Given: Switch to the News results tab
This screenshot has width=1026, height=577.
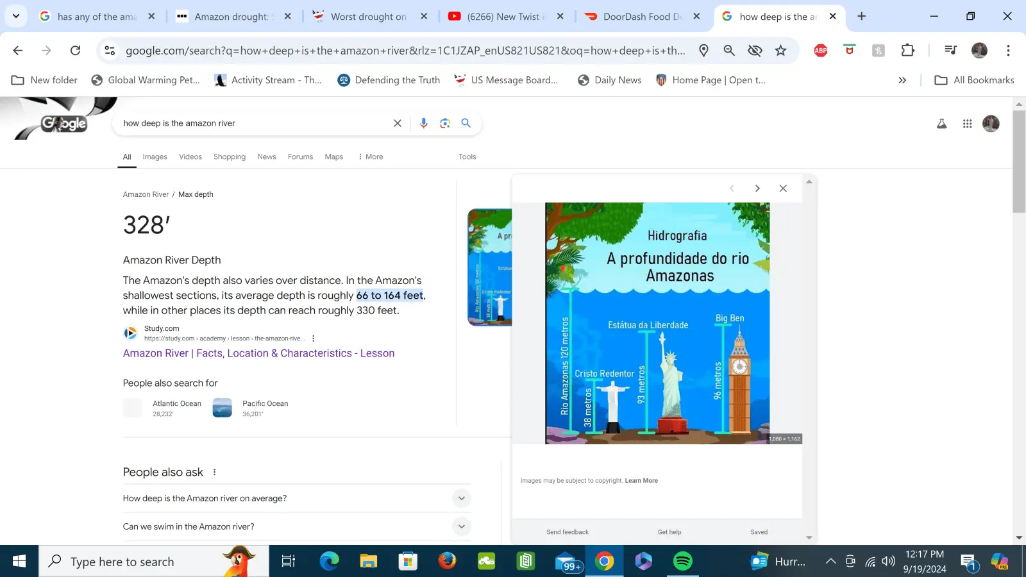Looking at the screenshot, I should [x=266, y=156].
